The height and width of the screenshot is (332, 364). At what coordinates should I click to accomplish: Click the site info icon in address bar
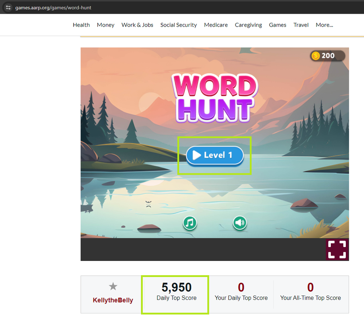(x=8, y=7)
